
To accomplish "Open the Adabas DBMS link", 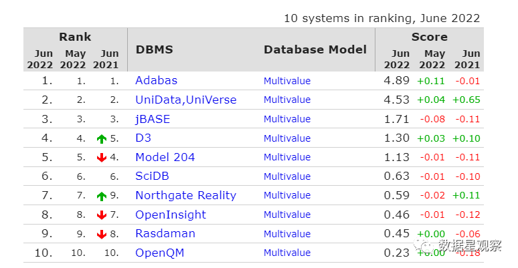I will click(x=156, y=80).
